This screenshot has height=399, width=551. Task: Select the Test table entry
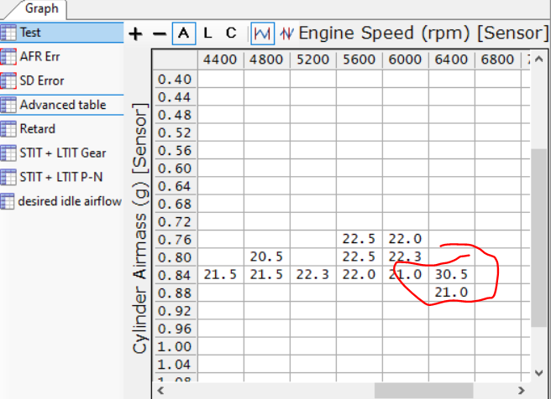click(62, 33)
